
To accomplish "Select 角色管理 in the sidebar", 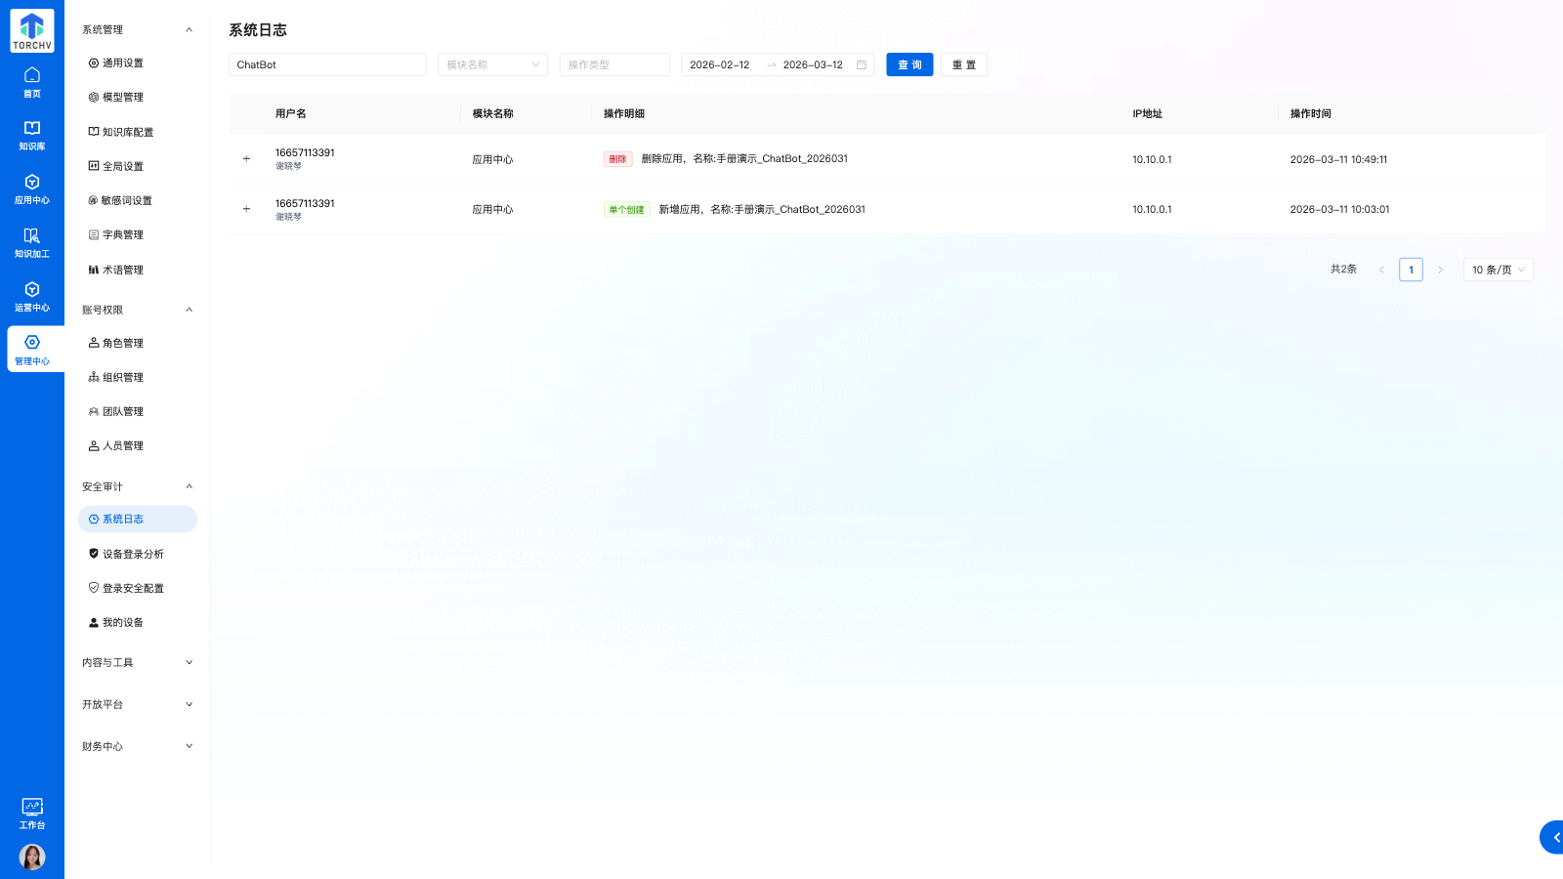I will coord(122,343).
